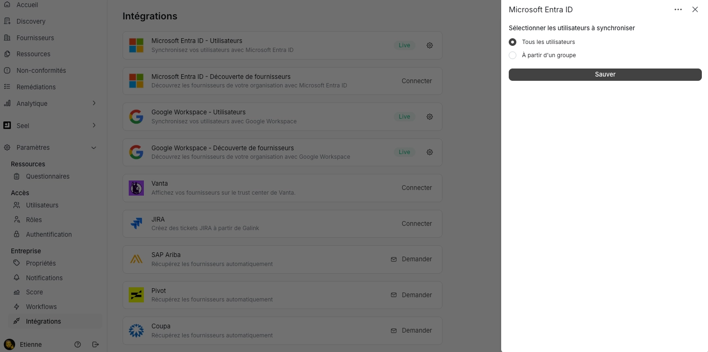Expand the Analytique sidebar section
Viewport: 708px width, 352px height.
coord(94,103)
